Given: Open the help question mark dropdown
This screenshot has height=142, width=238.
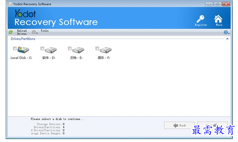Looking at the screenshot, I should click(x=227, y=32).
